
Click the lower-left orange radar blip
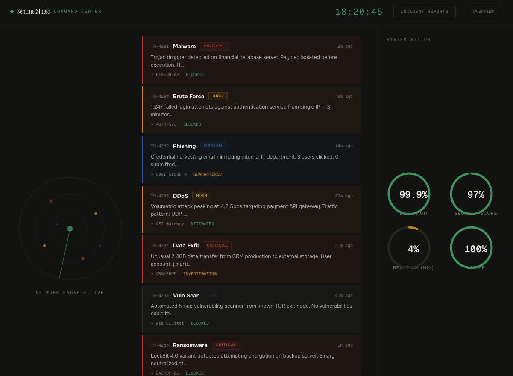(x=44, y=246)
